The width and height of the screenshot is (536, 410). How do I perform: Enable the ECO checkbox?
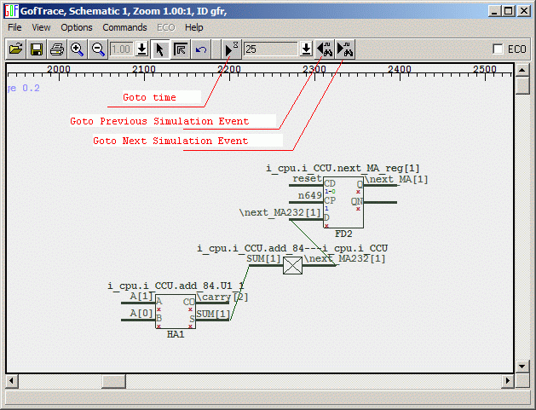499,49
